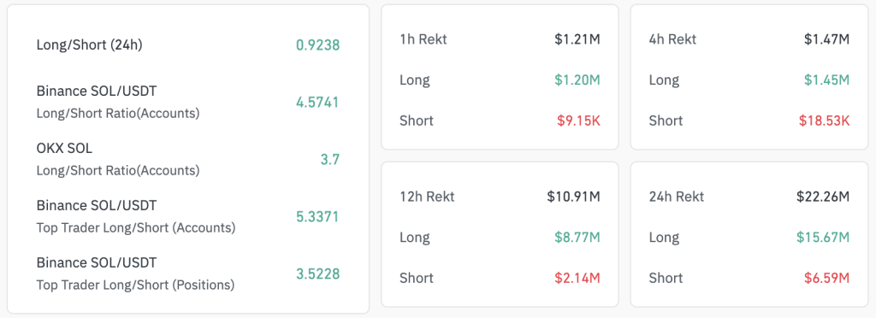Click the 3.5228 positions ratio value

(318, 274)
